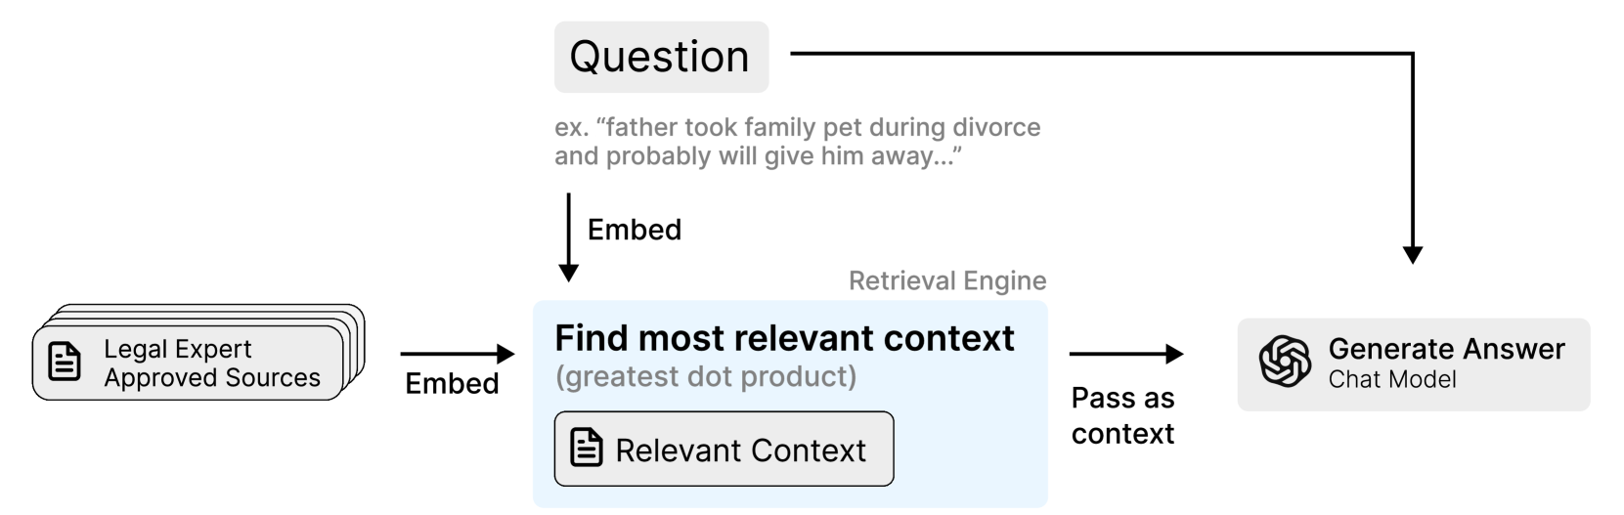Click the document icon in Legal Expert Sources

[65, 362]
